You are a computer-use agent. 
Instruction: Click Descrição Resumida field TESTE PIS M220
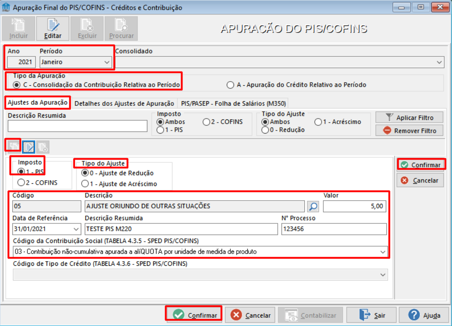[x=182, y=229]
